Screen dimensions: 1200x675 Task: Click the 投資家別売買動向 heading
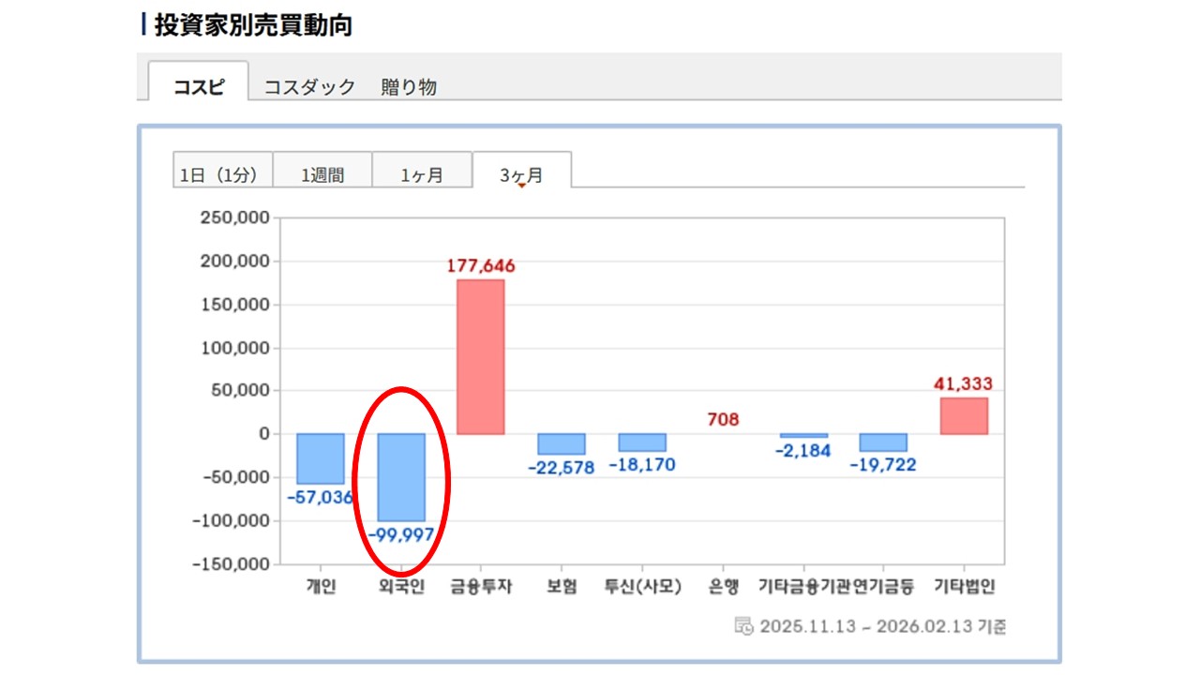click(x=253, y=25)
